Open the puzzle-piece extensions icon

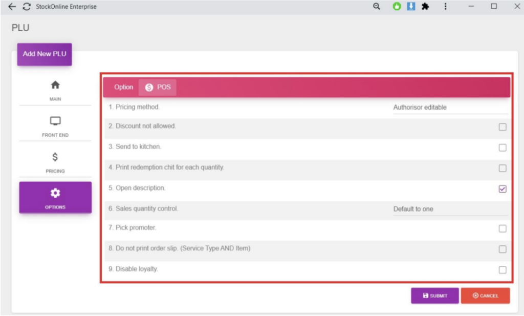pos(425,7)
